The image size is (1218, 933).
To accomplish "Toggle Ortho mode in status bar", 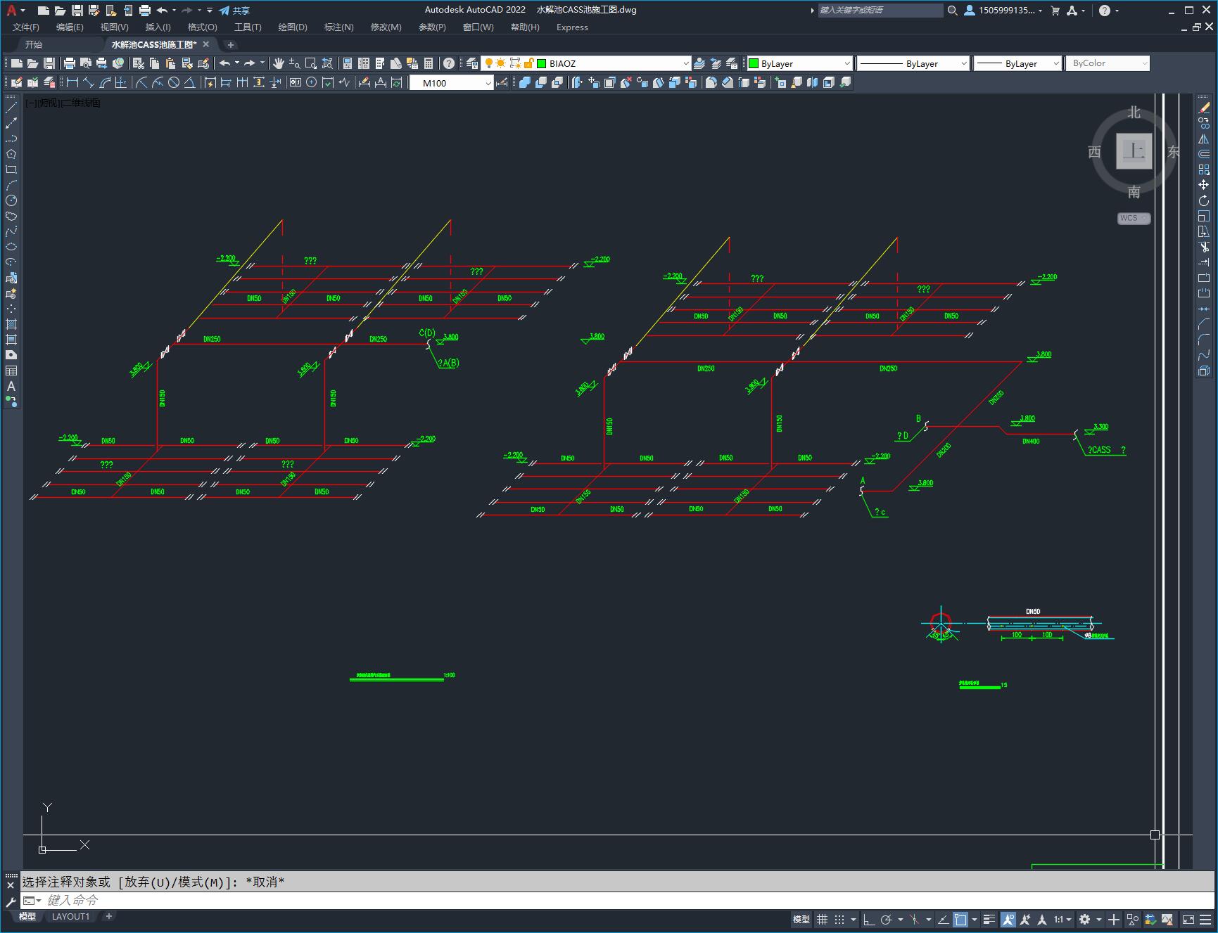I will pos(869,920).
